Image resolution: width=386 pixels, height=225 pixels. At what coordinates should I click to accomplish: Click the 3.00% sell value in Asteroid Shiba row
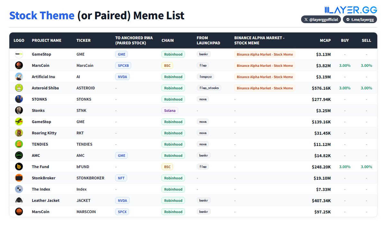366,88
